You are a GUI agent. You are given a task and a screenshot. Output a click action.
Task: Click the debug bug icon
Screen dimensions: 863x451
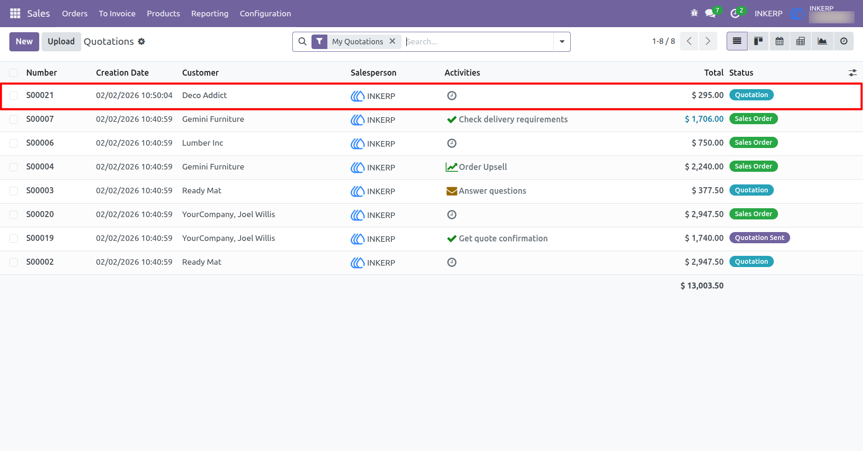(694, 13)
